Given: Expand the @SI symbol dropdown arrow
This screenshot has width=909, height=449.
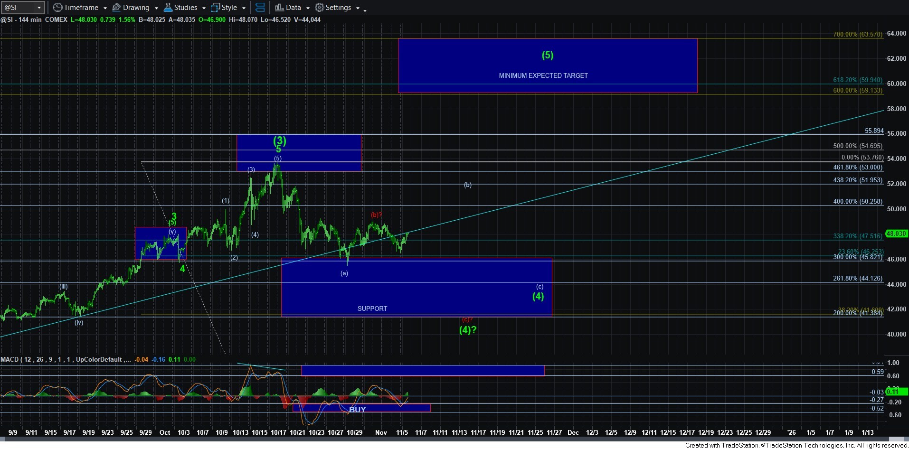Looking at the screenshot, I should coord(39,8).
